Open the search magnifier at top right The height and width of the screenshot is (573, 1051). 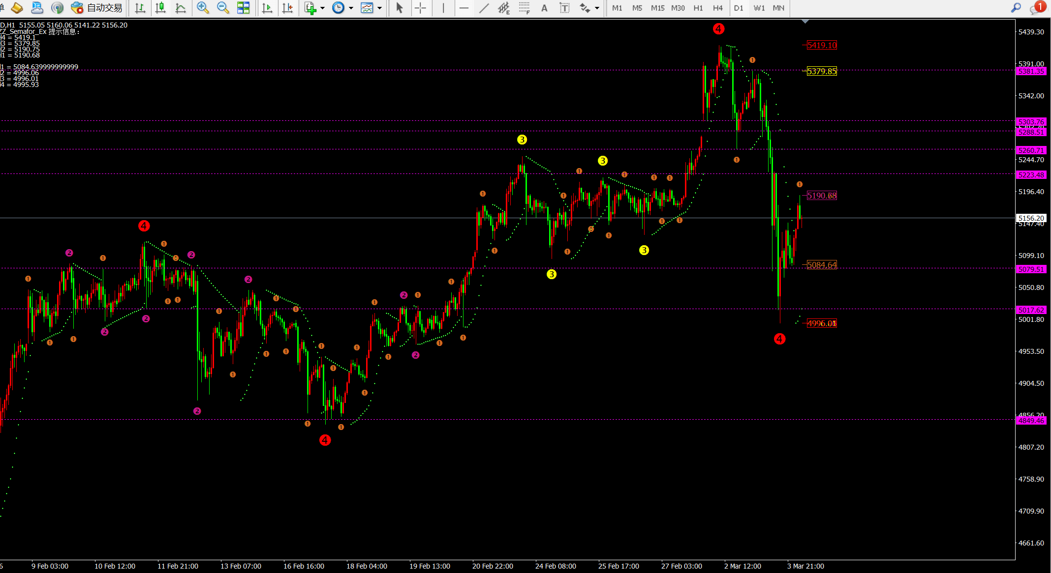click(1016, 8)
